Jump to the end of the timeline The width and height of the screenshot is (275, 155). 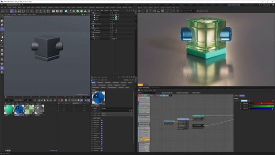[x=55, y=100]
